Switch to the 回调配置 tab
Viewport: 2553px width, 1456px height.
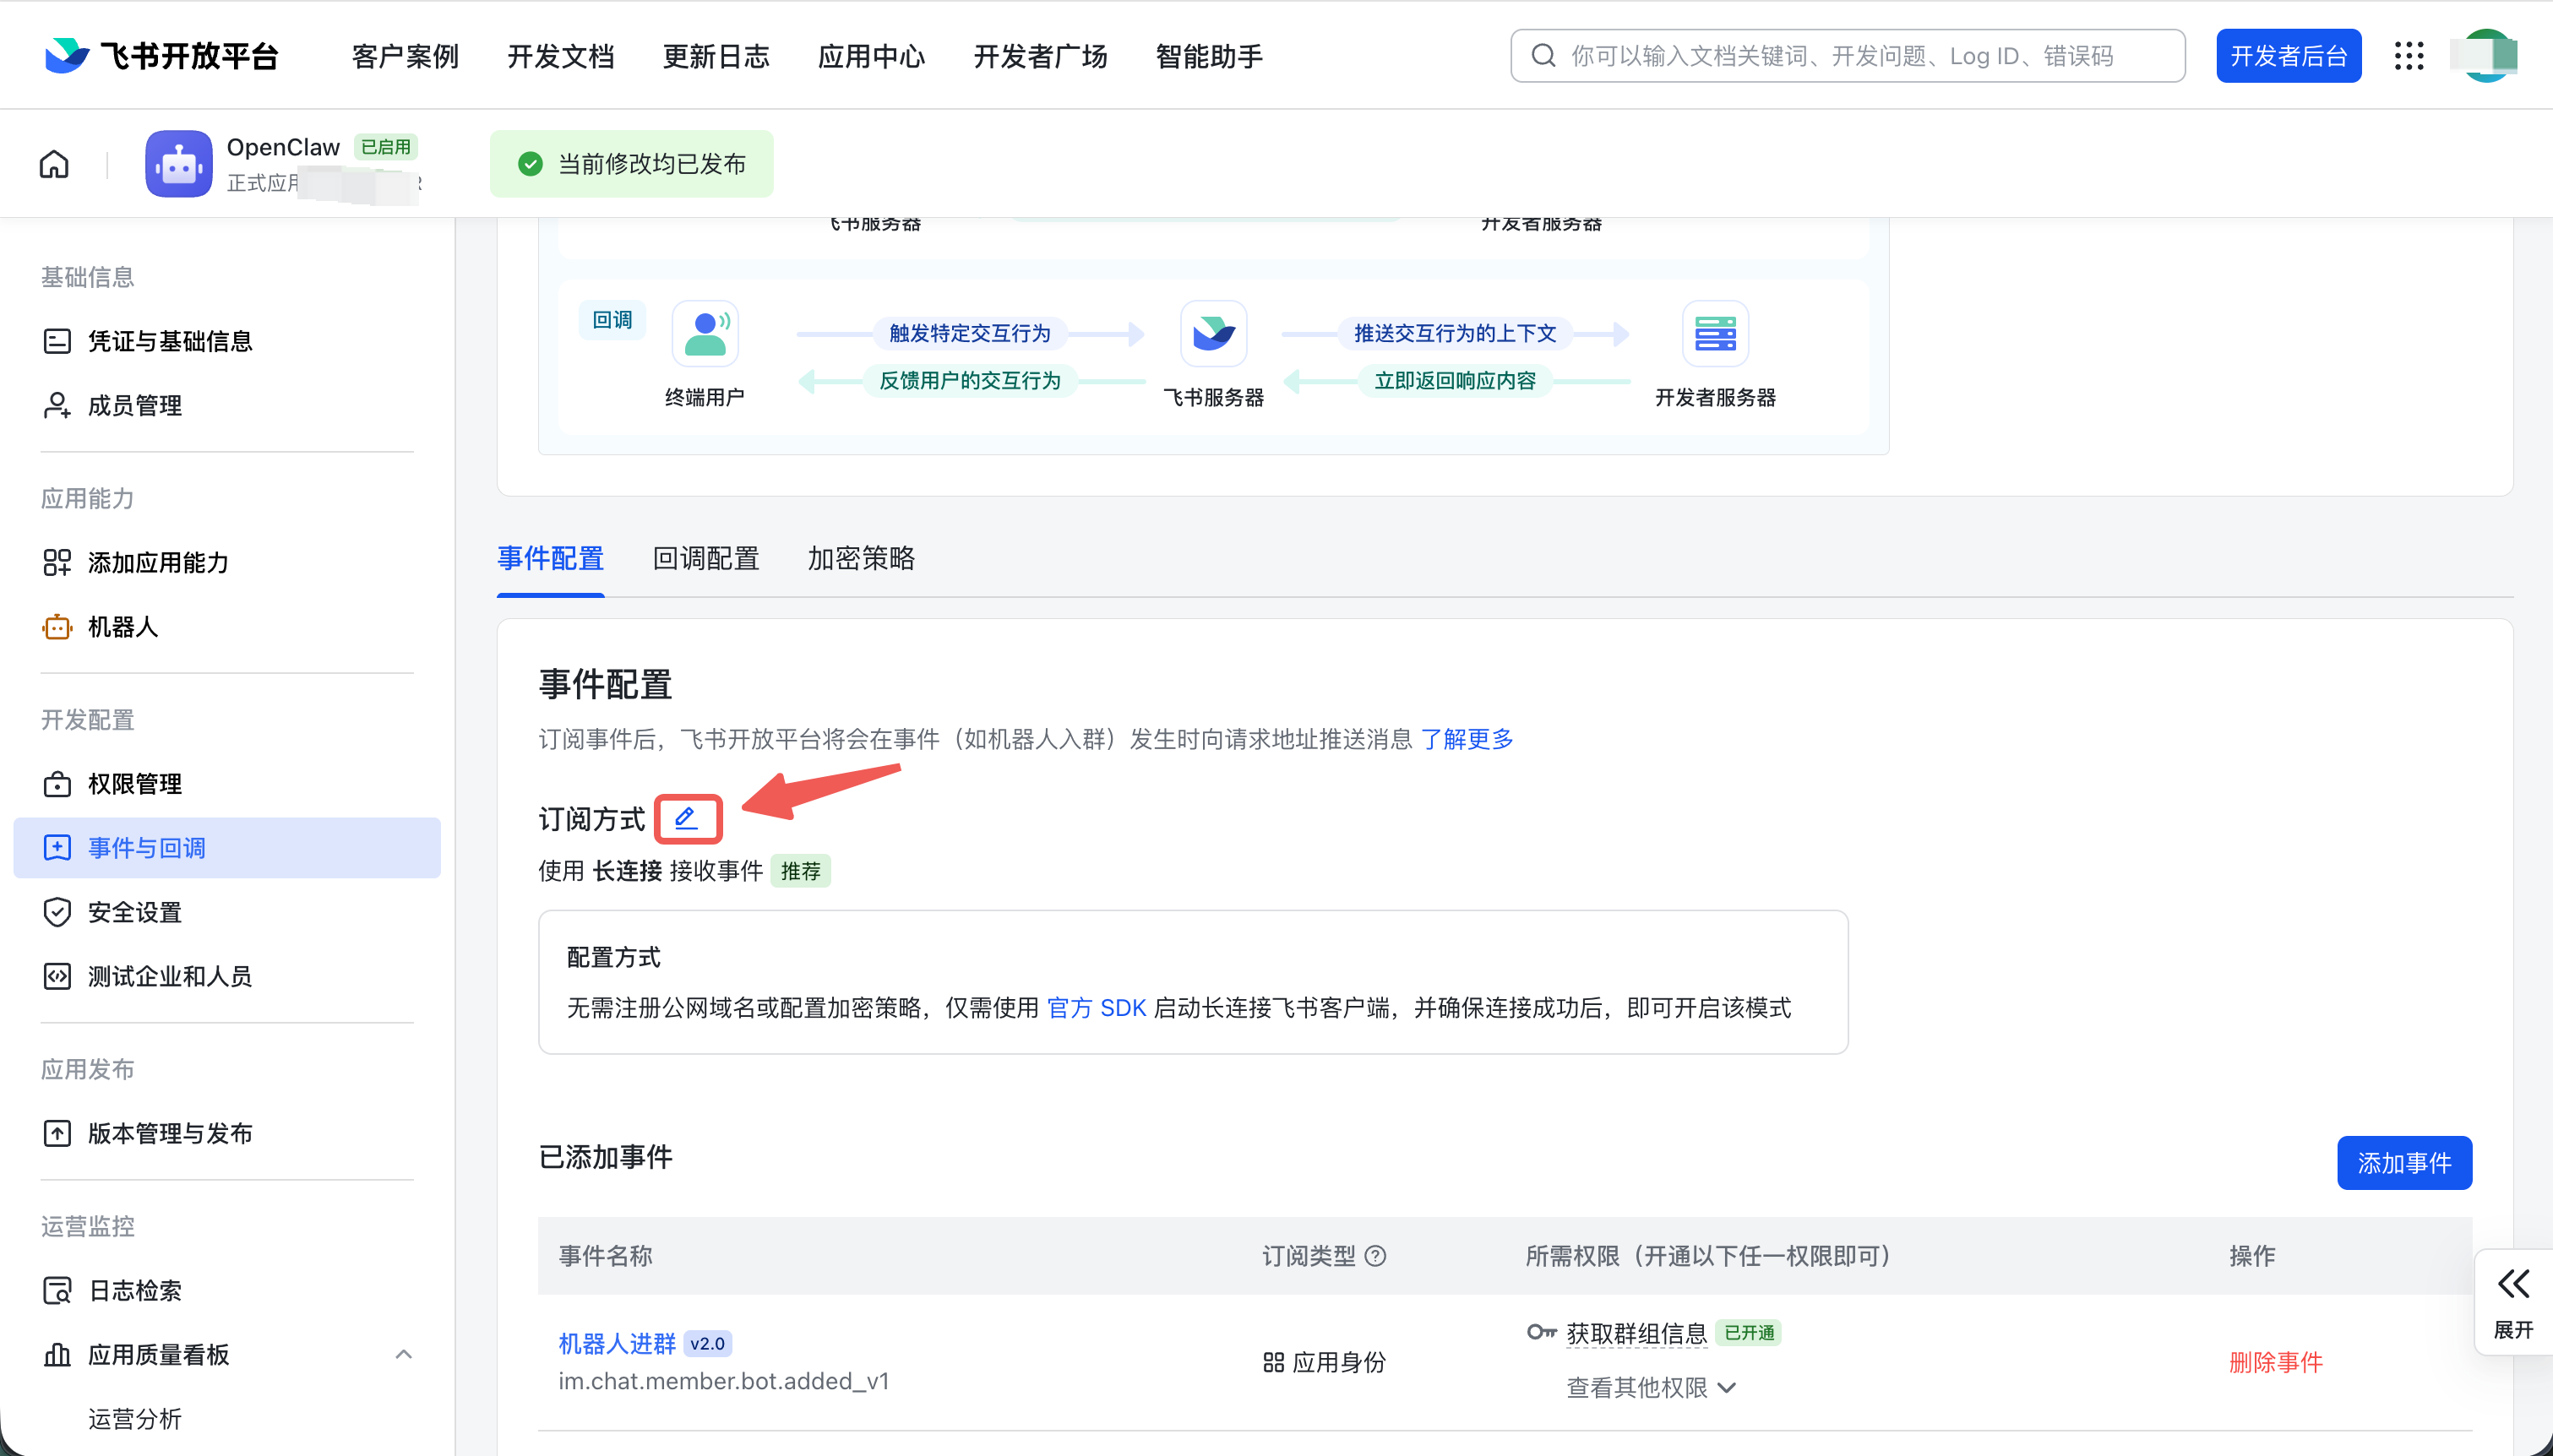coord(706,559)
